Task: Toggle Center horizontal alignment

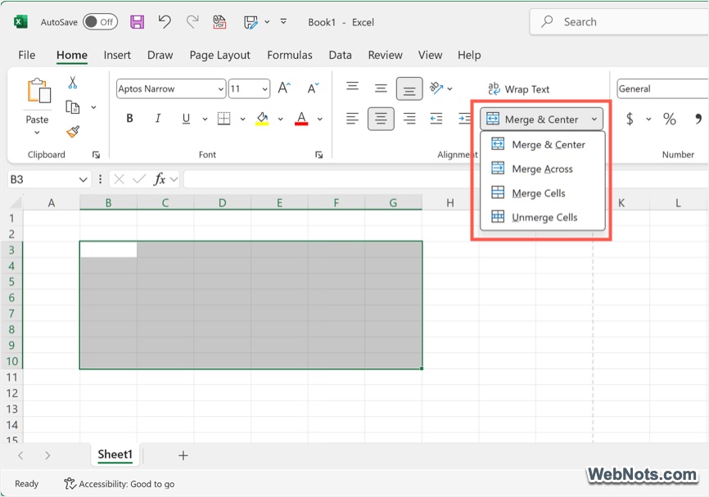Action: point(381,119)
